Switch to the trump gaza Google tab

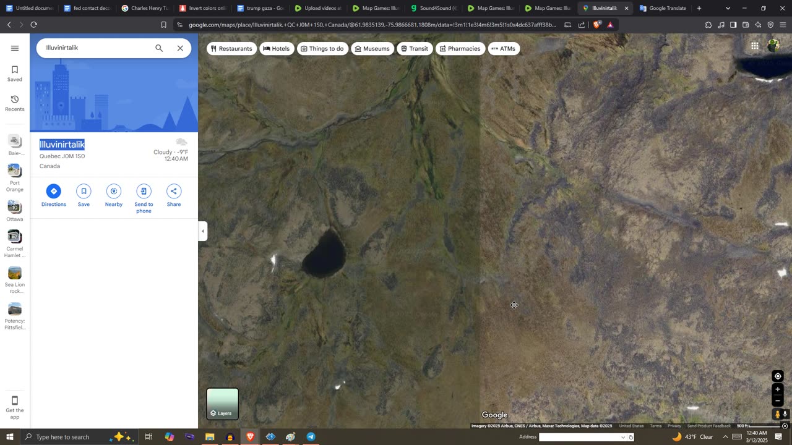click(259, 8)
